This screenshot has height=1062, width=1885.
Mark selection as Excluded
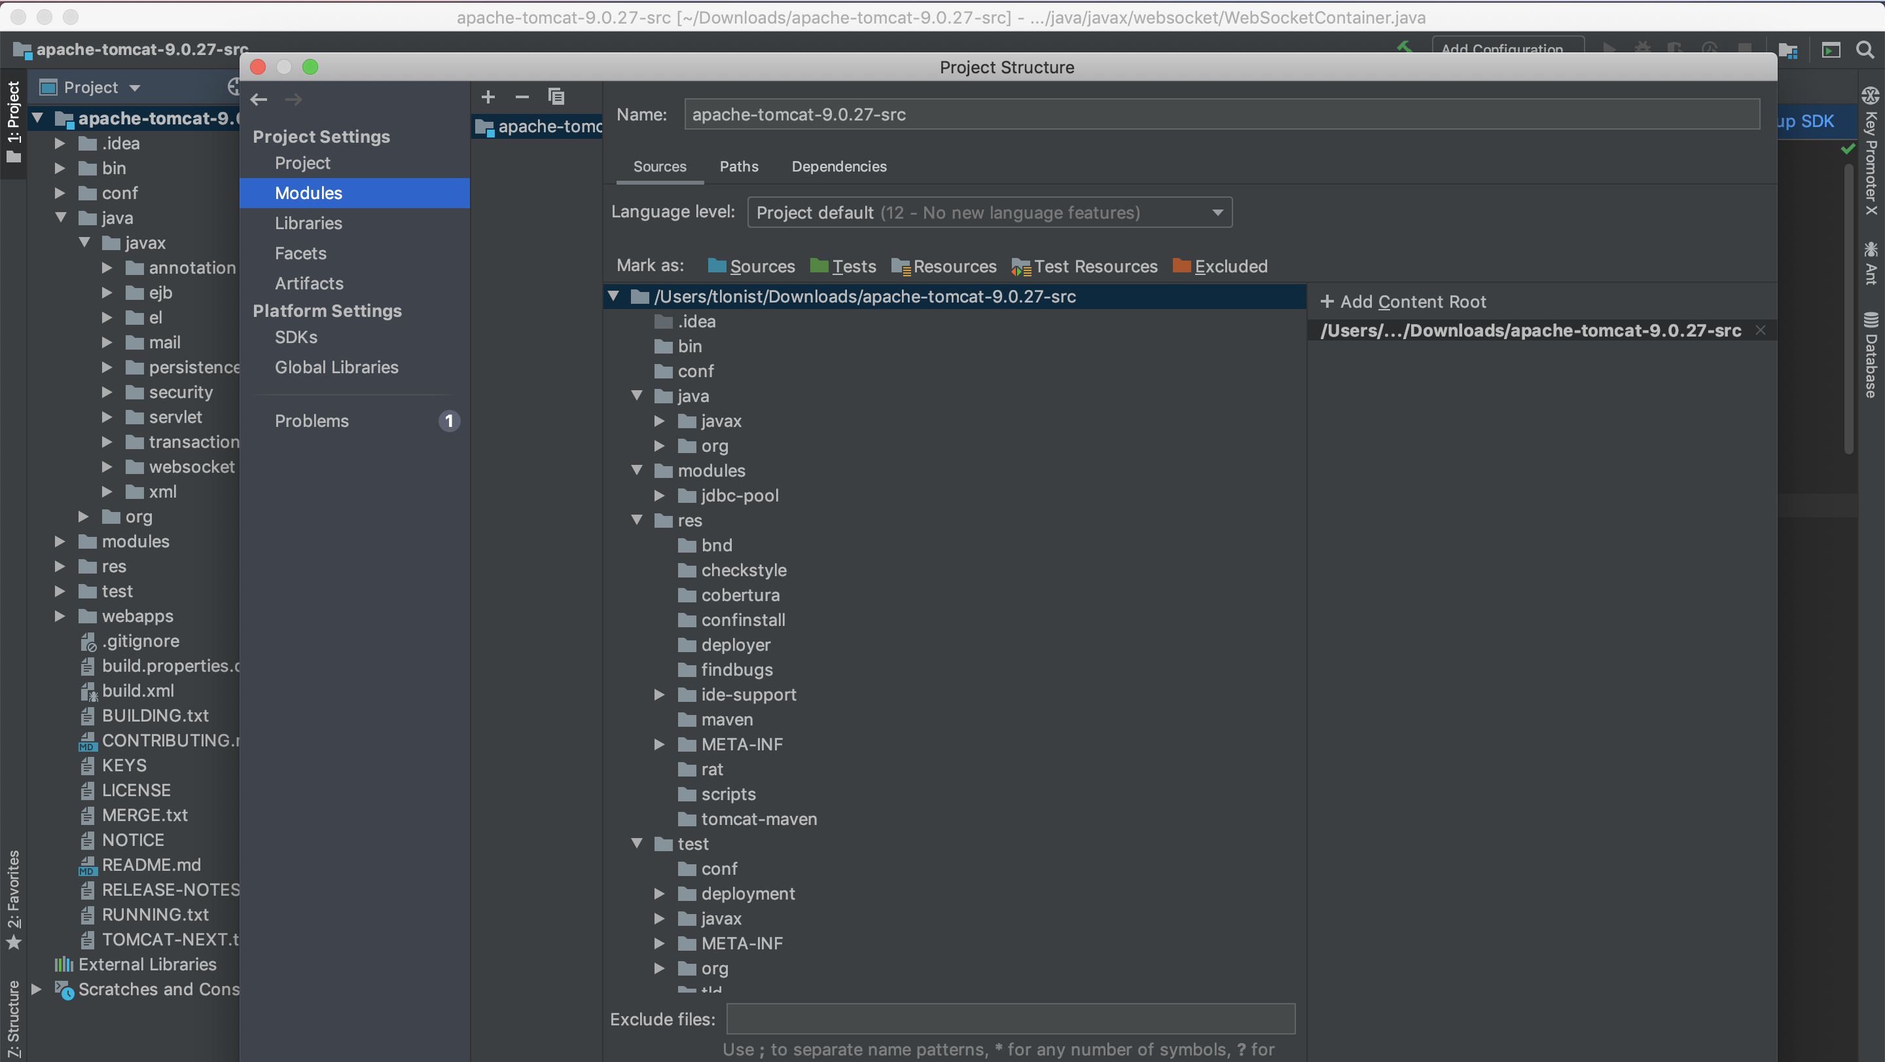click(1220, 266)
